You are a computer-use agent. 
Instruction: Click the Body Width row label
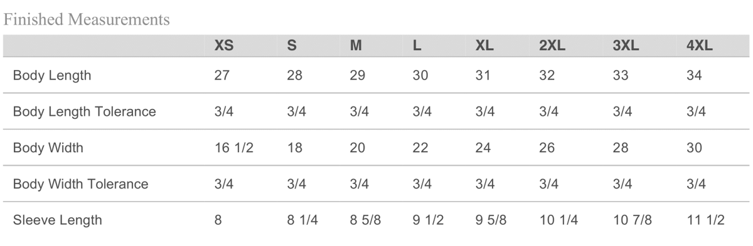[x=48, y=148]
